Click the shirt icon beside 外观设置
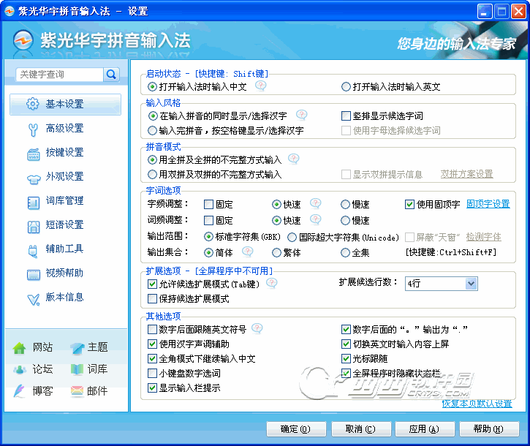 coord(34,179)
